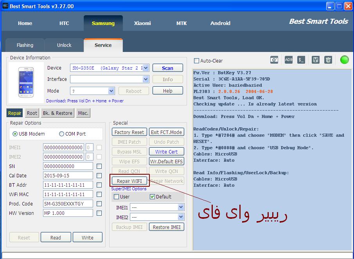
Task: Select the Samsung tab
Action: [103, 23]
